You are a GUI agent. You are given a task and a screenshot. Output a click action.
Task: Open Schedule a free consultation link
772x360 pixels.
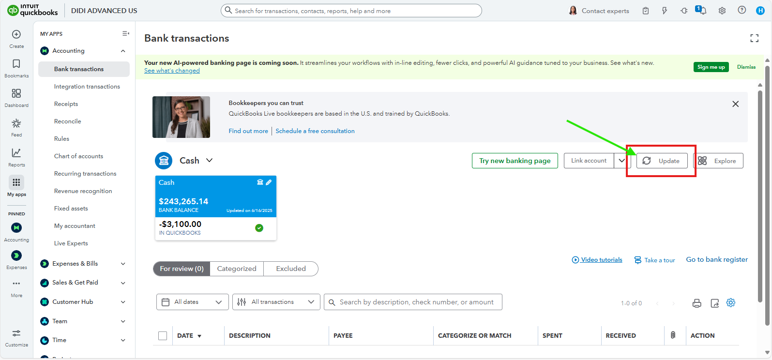tap(315, 131)
